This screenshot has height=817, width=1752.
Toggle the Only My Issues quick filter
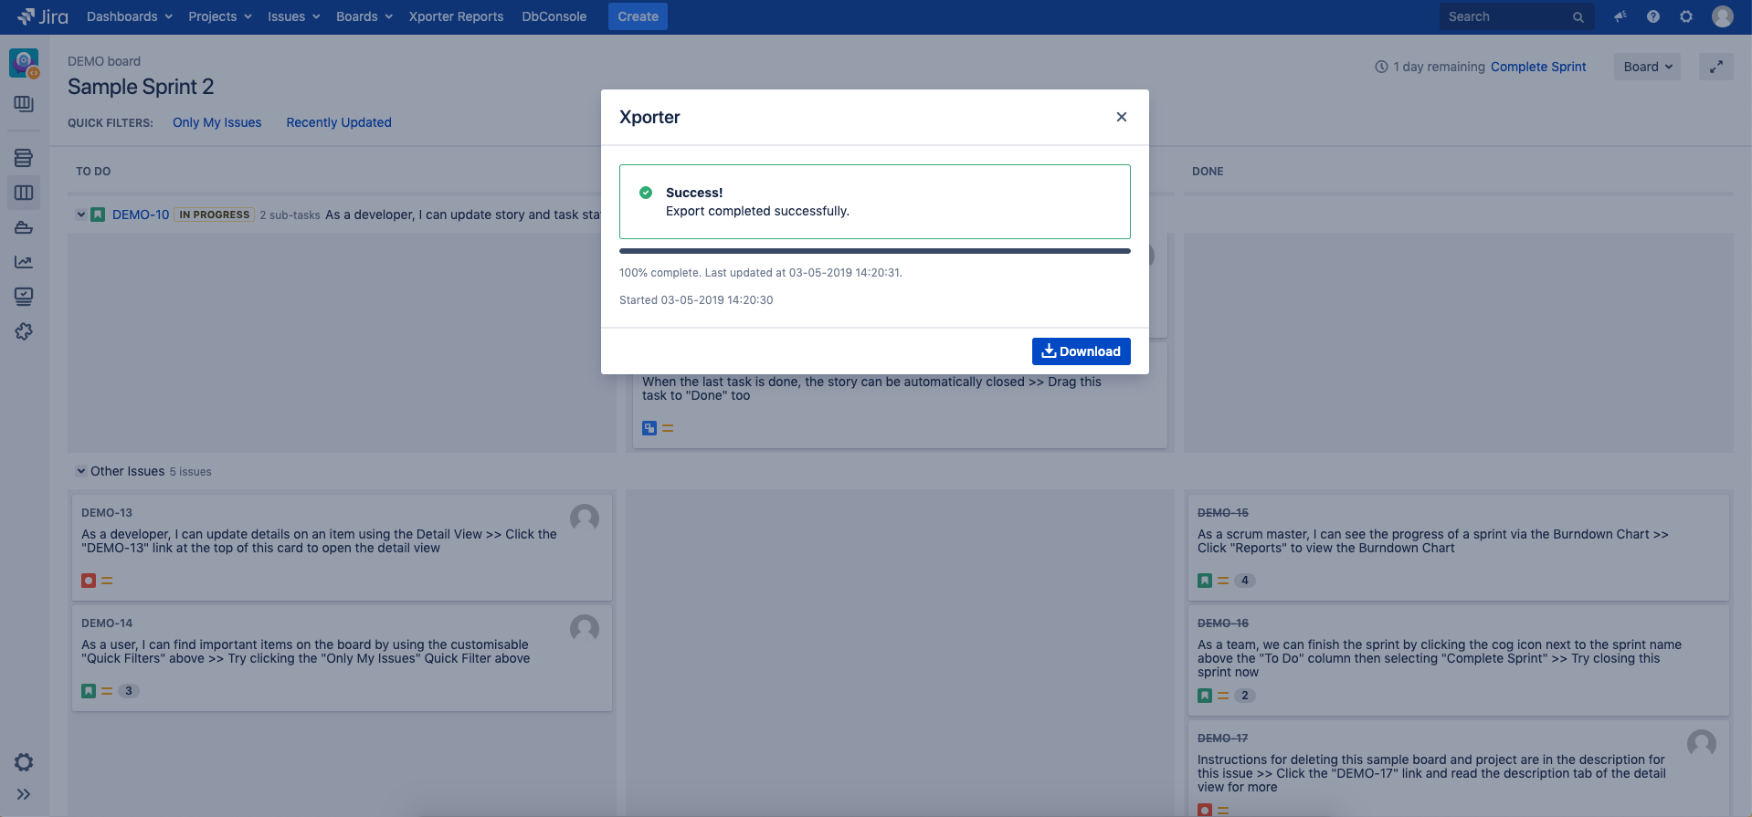point(216,122)
